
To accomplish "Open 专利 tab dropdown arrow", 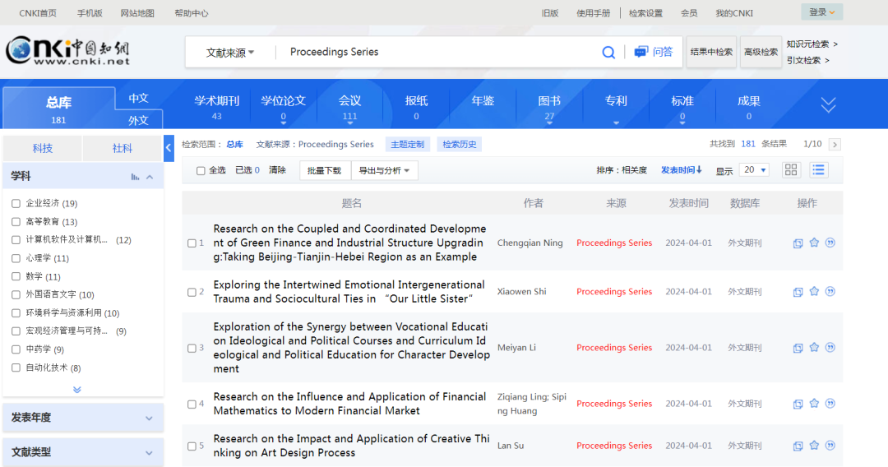I will pyautogui.click(x=616, y=123).
